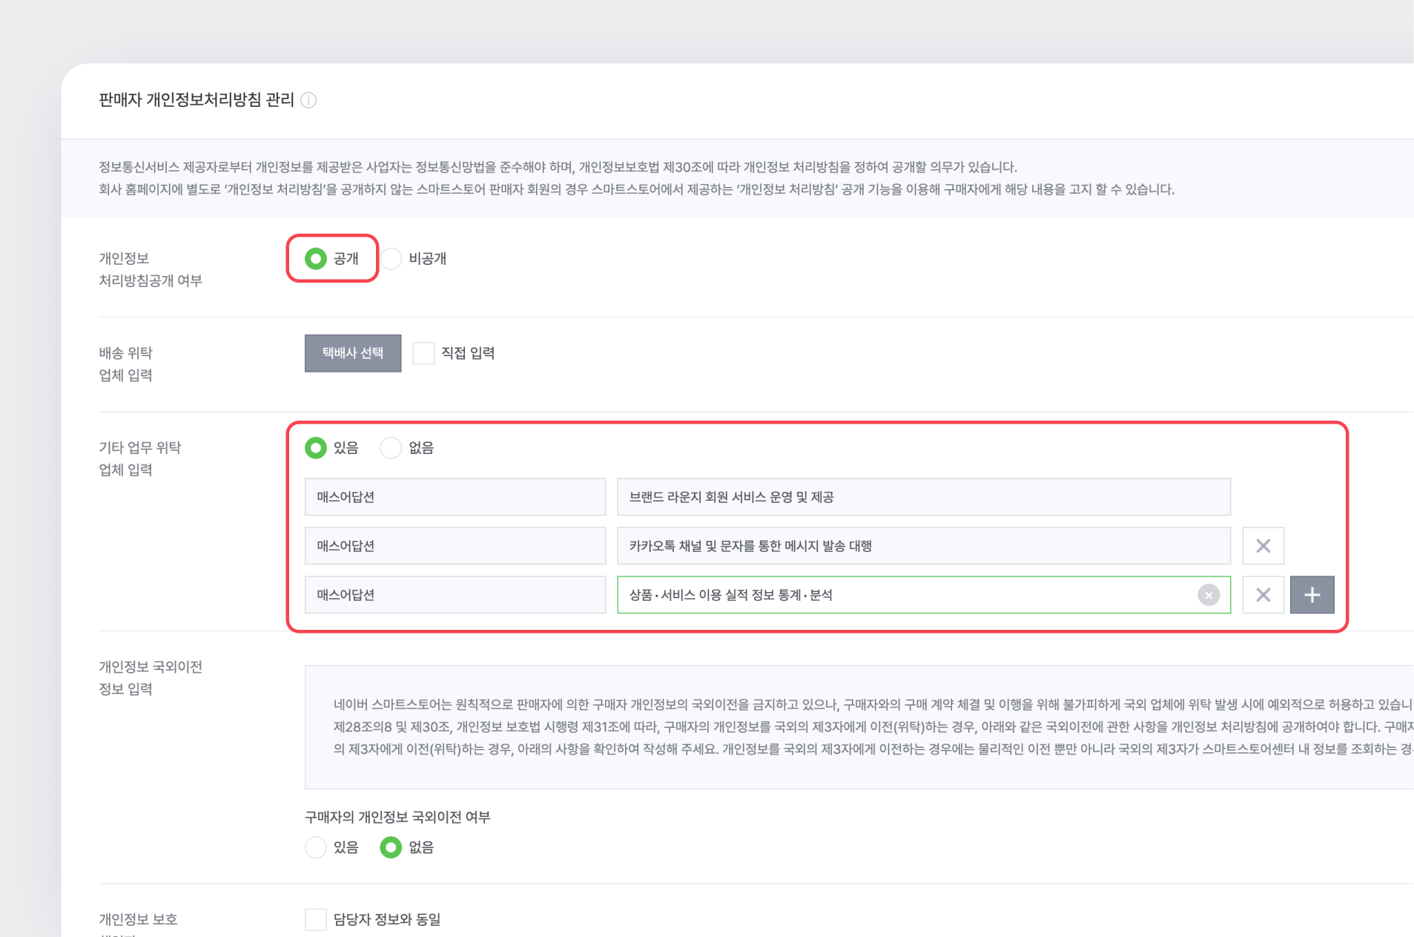Clear text in the 상품·서비스 이용 실적 field
This screenshot has height=937, width=1414.
pyautogui.click(x=1208, y=595)
